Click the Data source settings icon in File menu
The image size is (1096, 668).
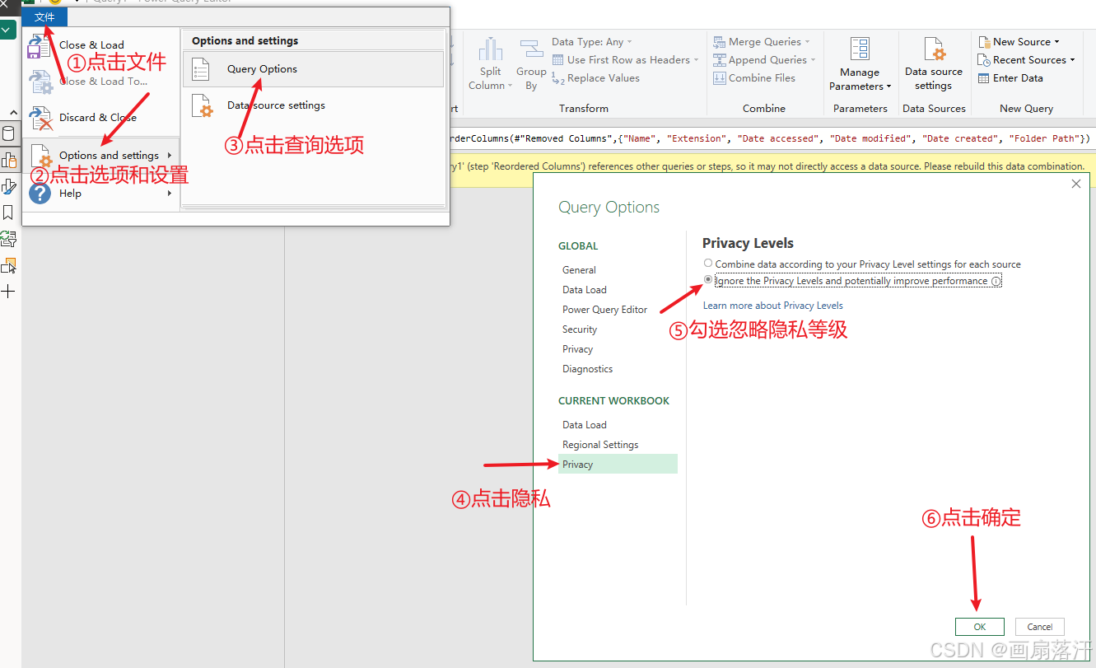[203, 106]
